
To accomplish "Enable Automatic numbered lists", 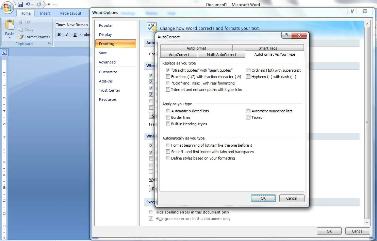I will click(x=248, y=111).
